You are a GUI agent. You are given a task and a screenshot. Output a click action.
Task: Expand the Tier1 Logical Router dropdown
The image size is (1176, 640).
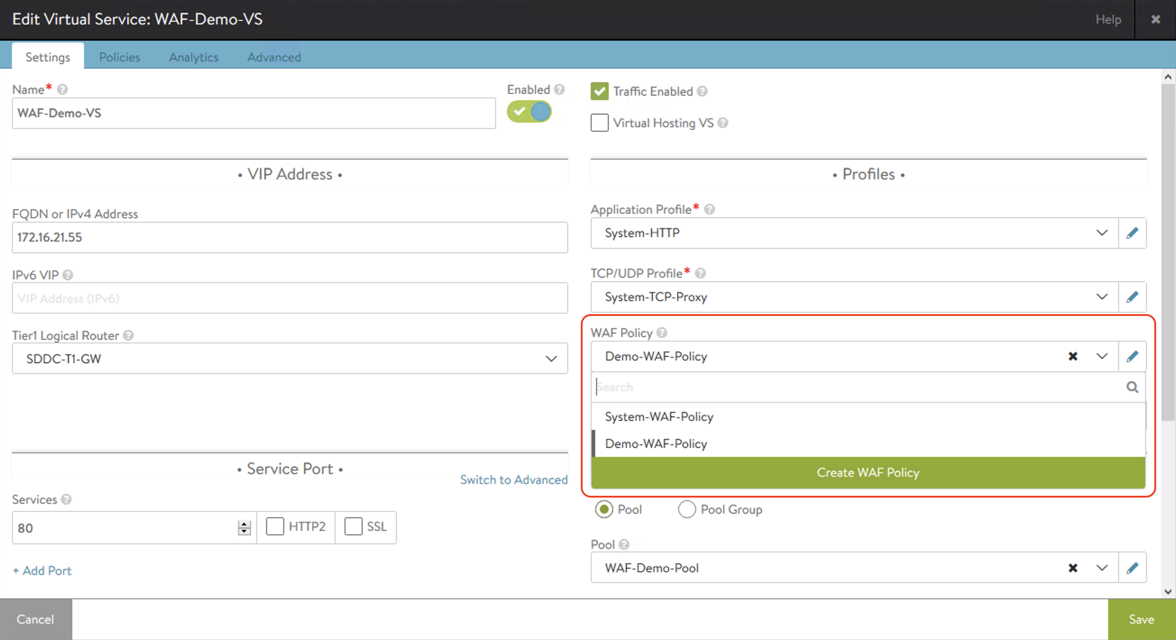[551, 359]
